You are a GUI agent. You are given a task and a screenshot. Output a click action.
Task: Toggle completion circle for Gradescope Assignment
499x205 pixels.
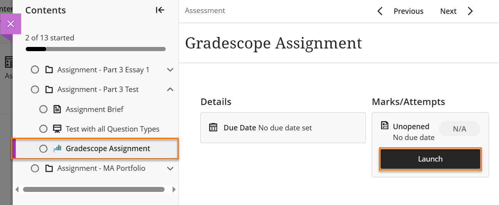point(43,148)
